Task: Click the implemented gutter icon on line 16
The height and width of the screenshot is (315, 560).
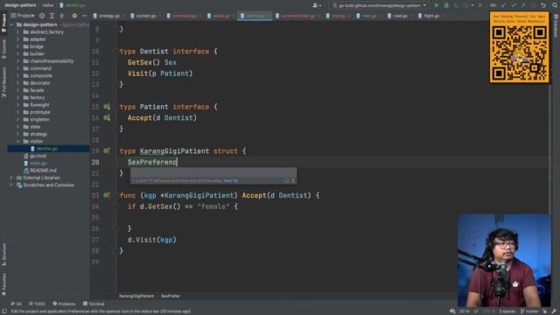Action: pyautogui.click(x=107, y=117)
